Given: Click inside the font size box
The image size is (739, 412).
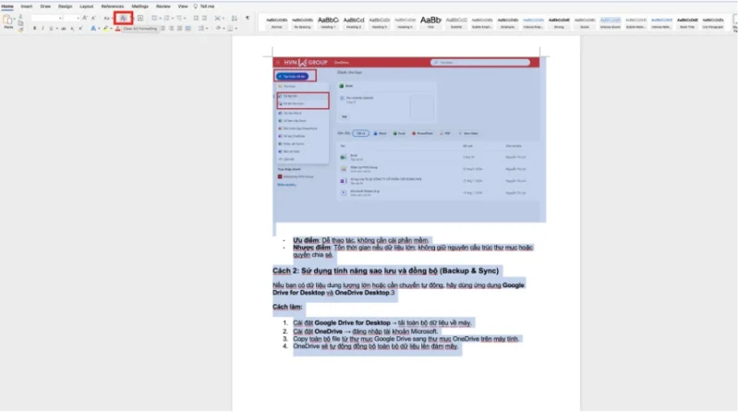Looking at the screenshot, I should (x=70, y=18).
